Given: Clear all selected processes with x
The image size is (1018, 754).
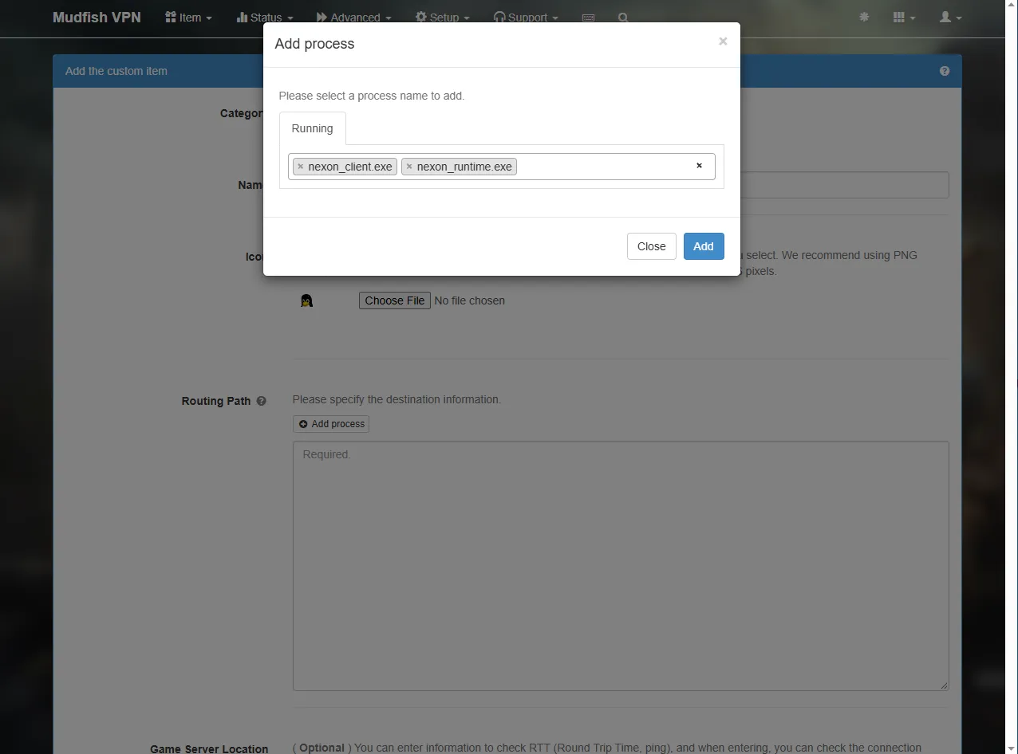Looking at the screenshot, I should click(699, 166).
